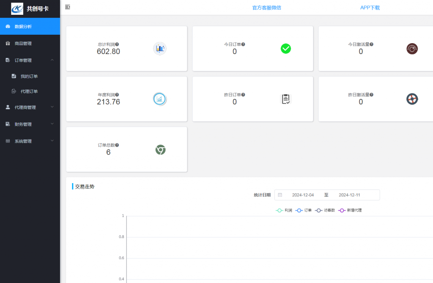Collapse the 订单管理 sidebar menu
The width and height of the screenshot is (433, 283).
(30, 60)
